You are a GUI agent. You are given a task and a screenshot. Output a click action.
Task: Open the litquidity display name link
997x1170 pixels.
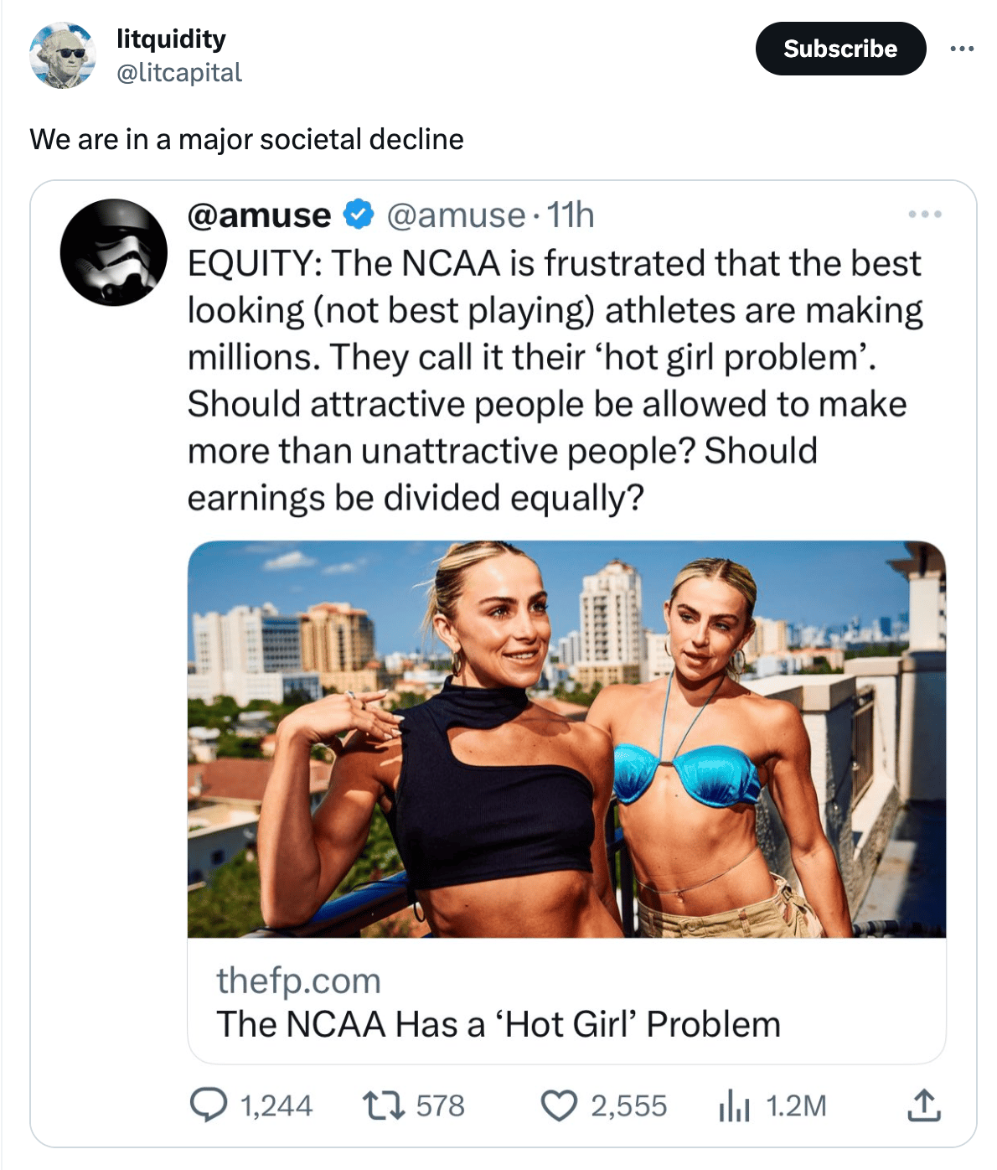[171, 39]
